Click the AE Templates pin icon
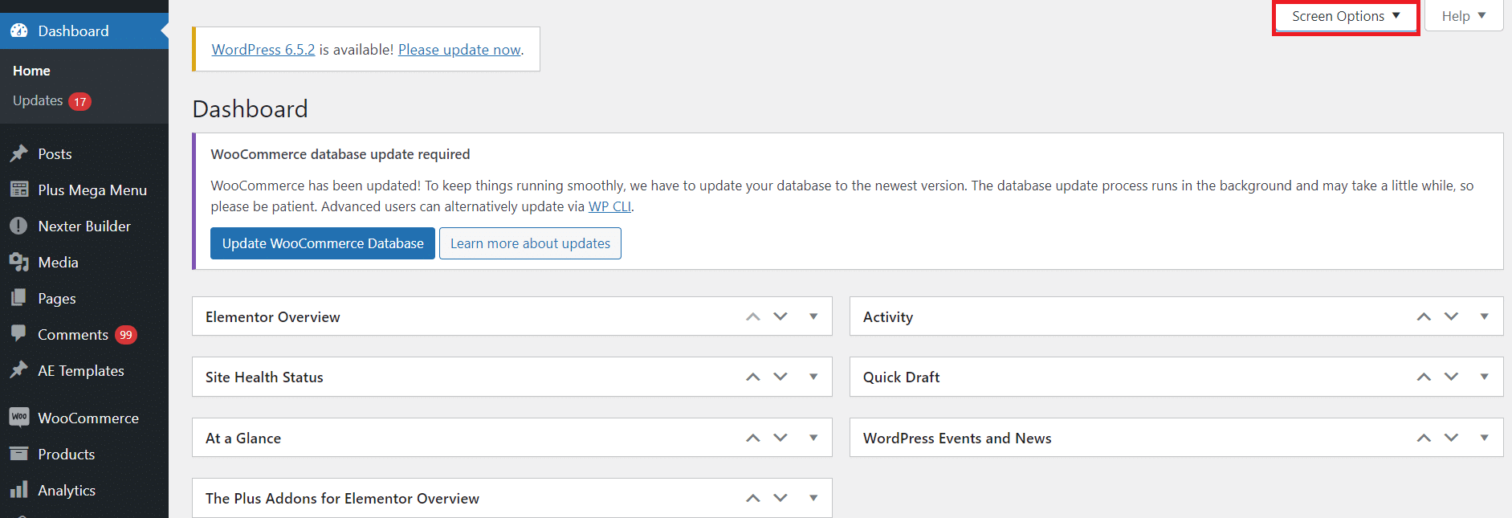1512x518 pixels. (x=19, y=370)
